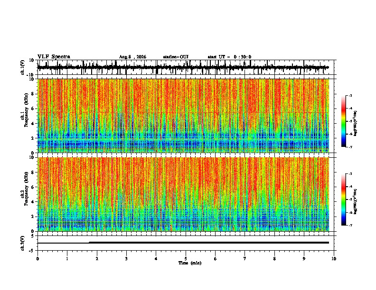
Task: Click the 'station=OUI' header label
Action: tap(176, 57)
